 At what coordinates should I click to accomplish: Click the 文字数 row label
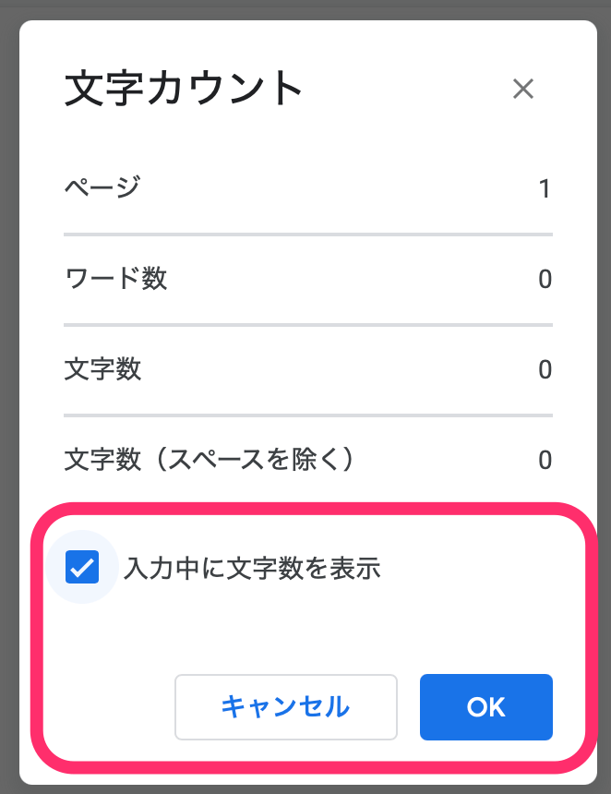tap(102, 369)
